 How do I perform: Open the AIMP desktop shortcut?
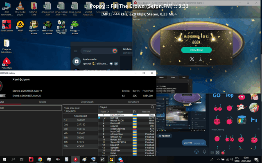[x=20, y=26]
